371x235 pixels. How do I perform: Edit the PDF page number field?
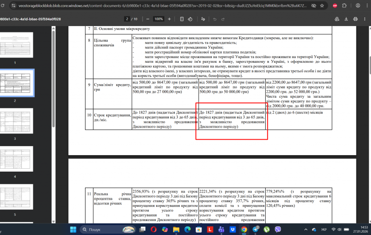pyautogui.click(x=127, y=19)
